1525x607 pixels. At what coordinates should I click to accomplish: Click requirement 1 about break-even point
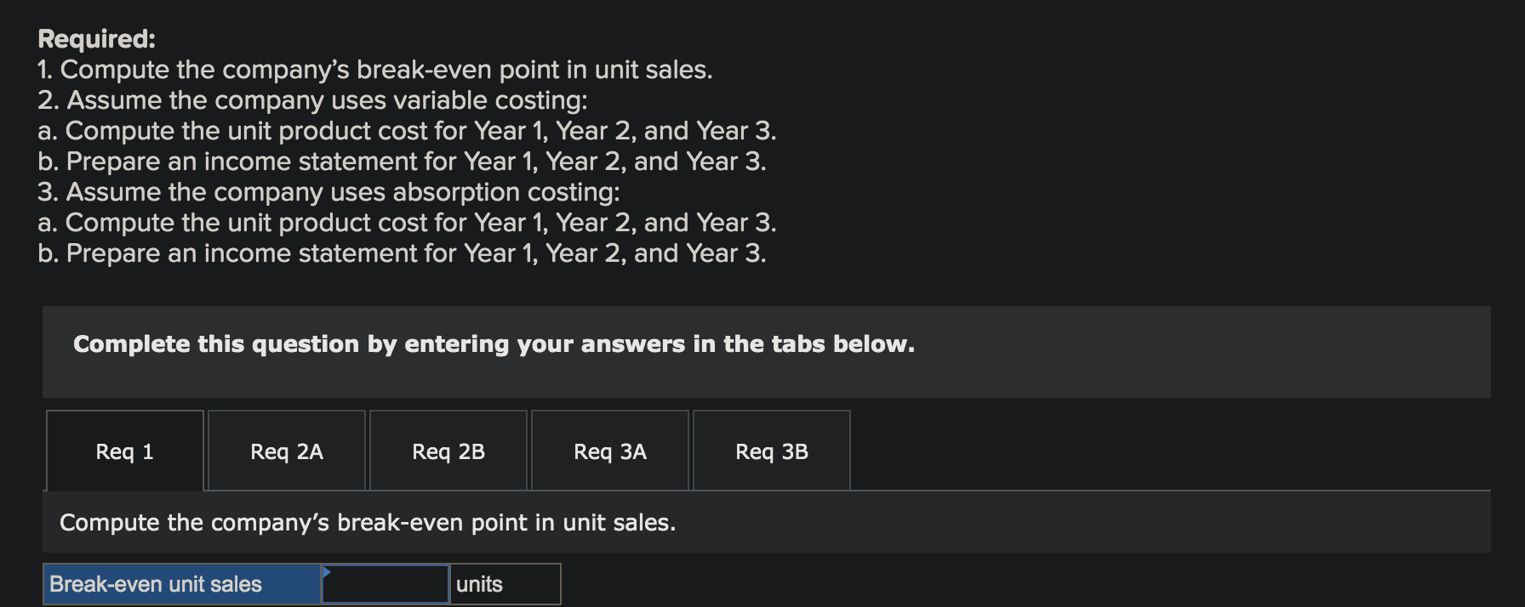click(374, 70)
